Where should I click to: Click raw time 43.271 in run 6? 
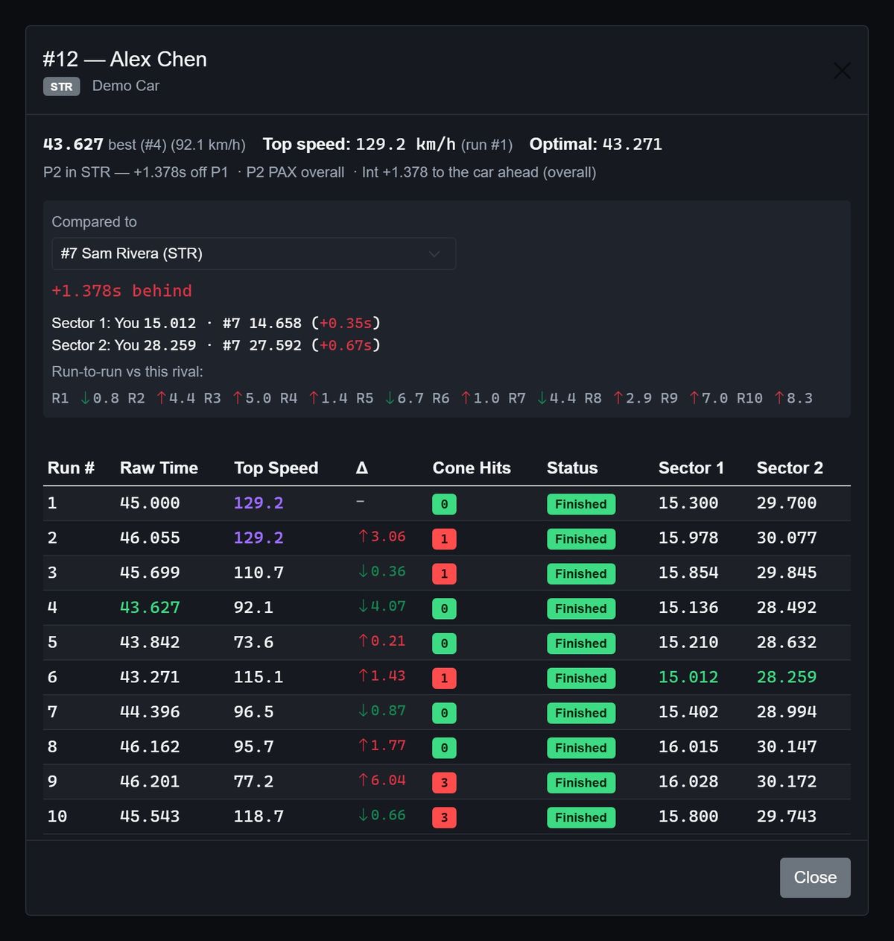pyautogui.click(x=150, y=677)
